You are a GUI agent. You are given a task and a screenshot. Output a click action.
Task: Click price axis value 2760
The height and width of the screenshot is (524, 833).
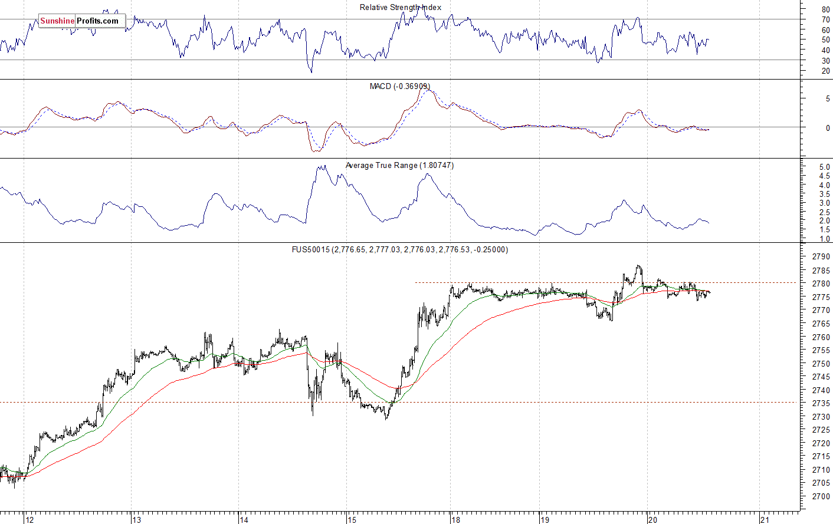(x=821, y=338)
